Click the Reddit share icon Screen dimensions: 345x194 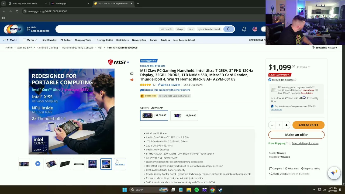132,80
